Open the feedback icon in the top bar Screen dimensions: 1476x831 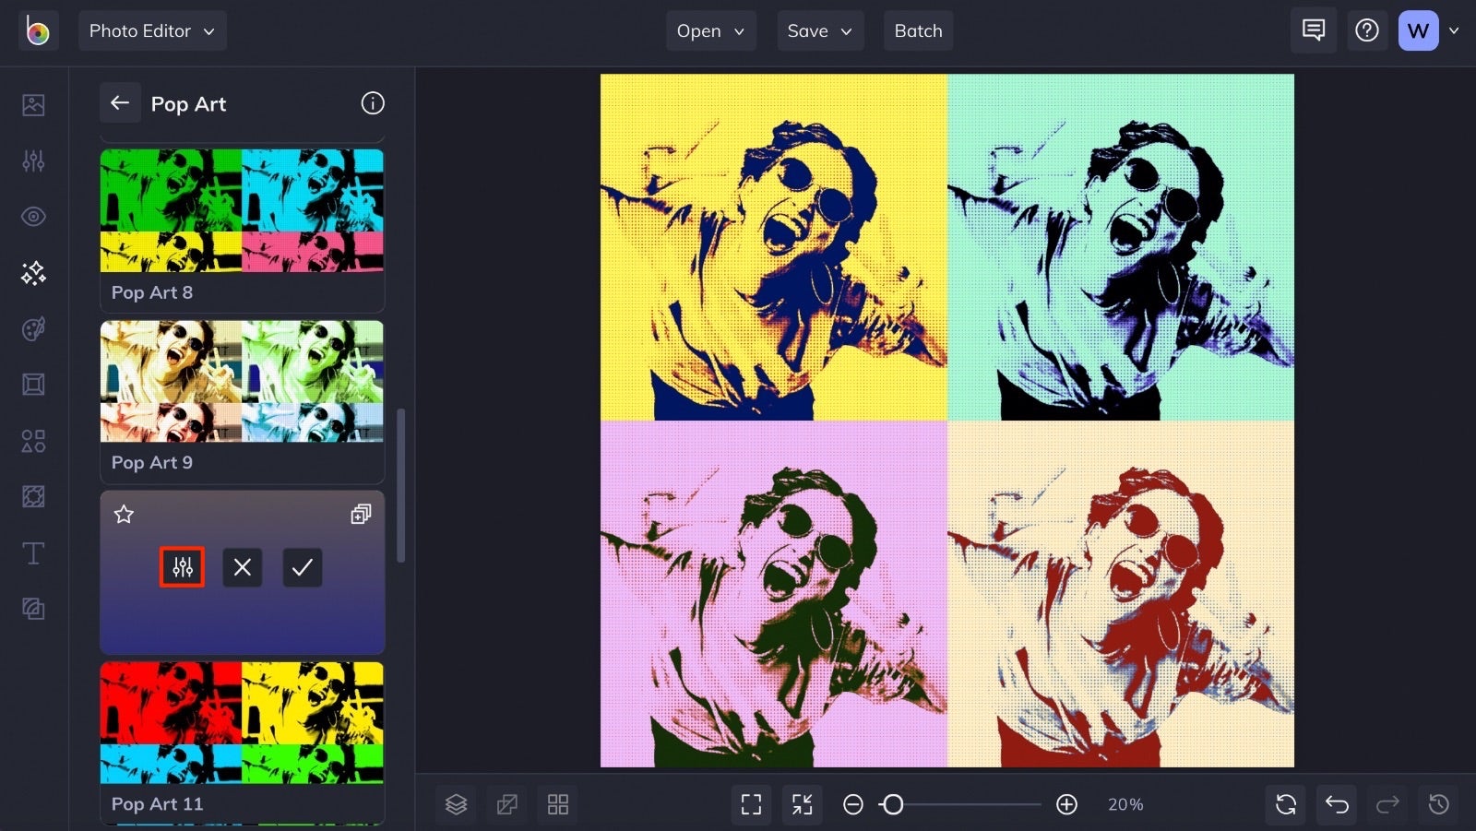pyautogui.click(x=1313, y=30)
